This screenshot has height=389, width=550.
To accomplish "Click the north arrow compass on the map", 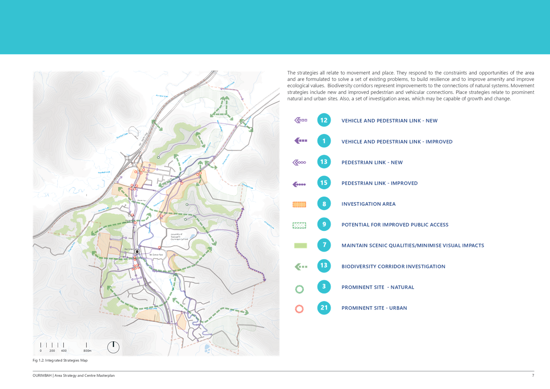I will 113,347.
